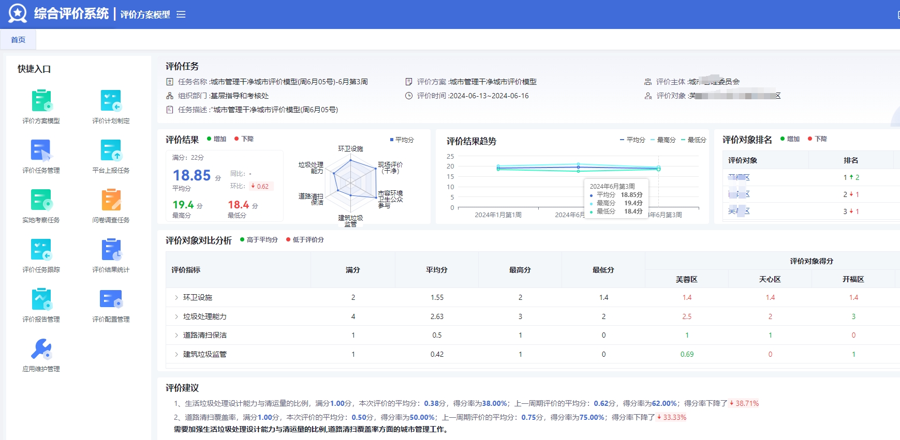
Task: Open the 问卷调查任务 shortcut icon
Action: pos(111,200)
